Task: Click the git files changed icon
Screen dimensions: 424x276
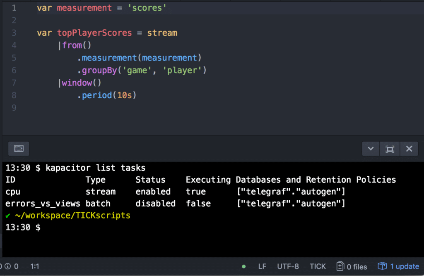Action: pos(340,266)
